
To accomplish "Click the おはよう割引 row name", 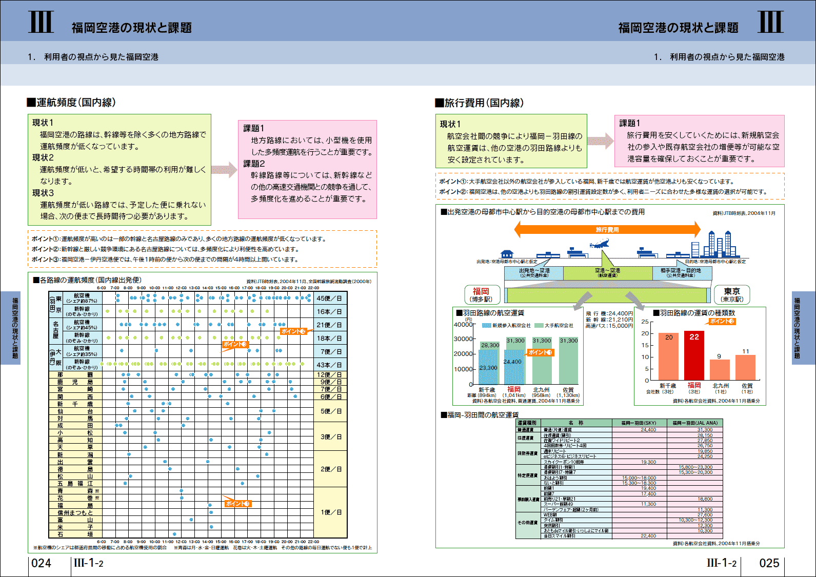I will pos(554,478).
